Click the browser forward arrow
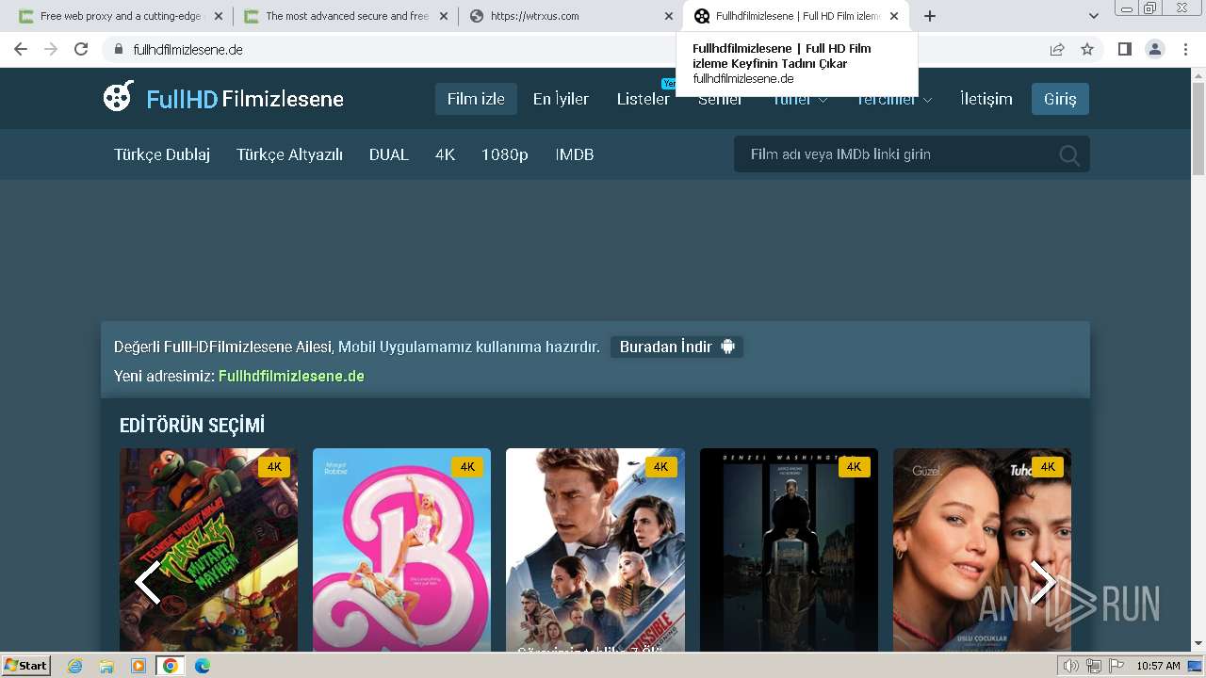Viewport: 1206px width, 678px height. click(x=51, y=49)
